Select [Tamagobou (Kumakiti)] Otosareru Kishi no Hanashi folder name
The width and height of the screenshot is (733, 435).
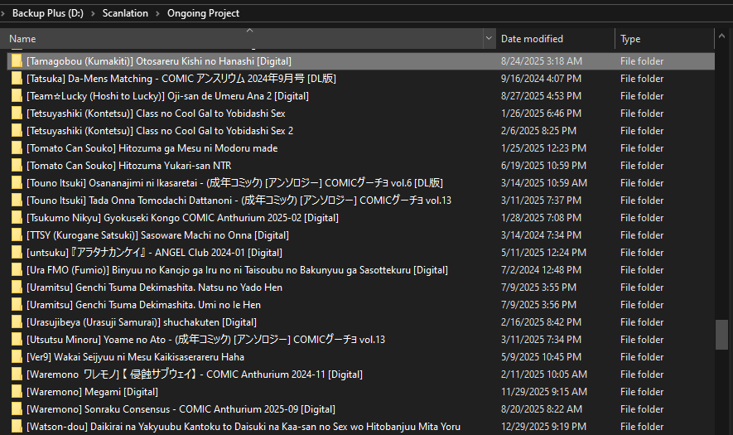159,61
